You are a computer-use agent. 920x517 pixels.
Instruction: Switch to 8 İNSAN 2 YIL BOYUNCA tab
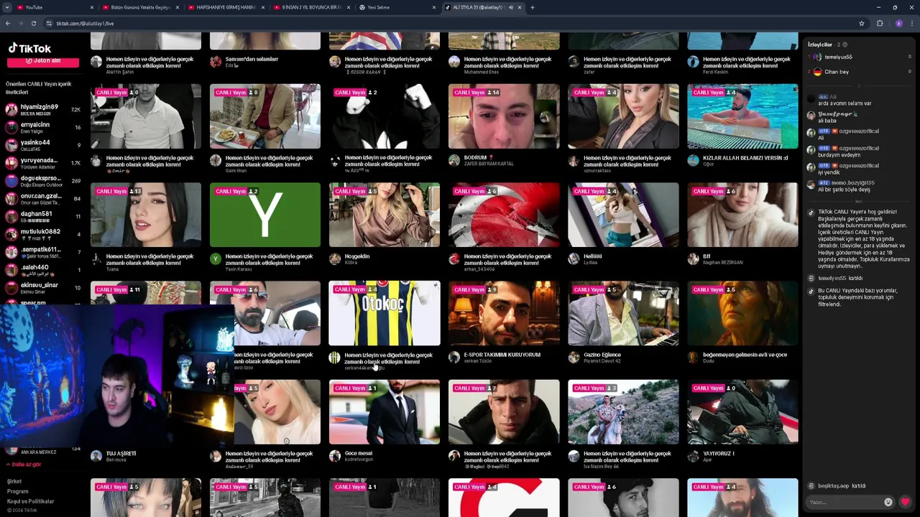point(311,7)
